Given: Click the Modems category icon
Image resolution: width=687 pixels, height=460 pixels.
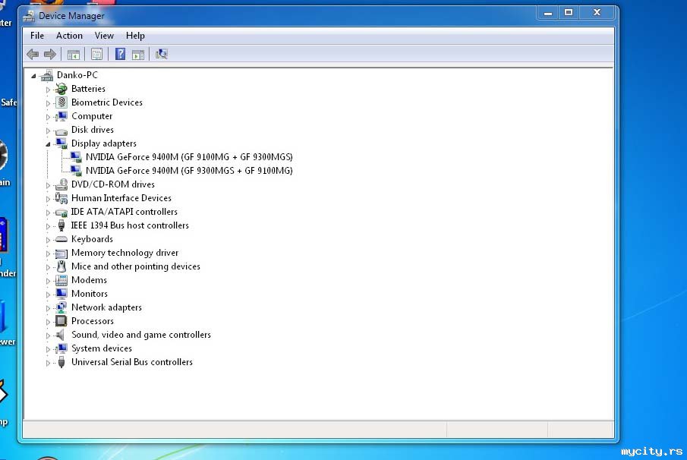Looking at the screenshot, I should tap(61, 280).
